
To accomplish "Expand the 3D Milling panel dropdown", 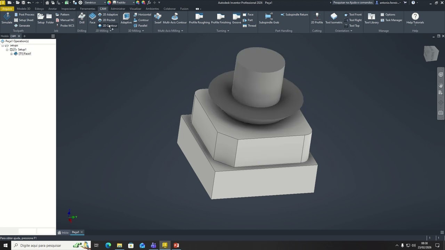I will click(143, 31).
